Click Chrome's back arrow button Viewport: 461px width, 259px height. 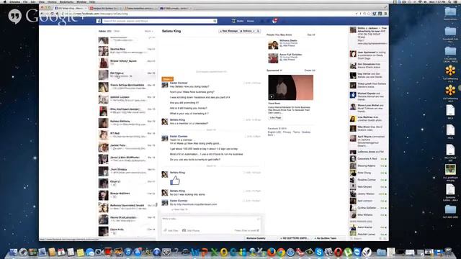42,14
